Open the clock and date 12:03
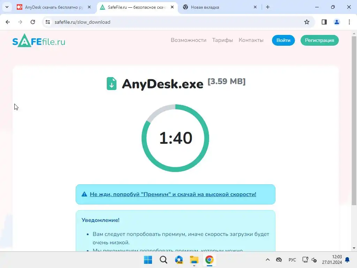 (332, 260)
